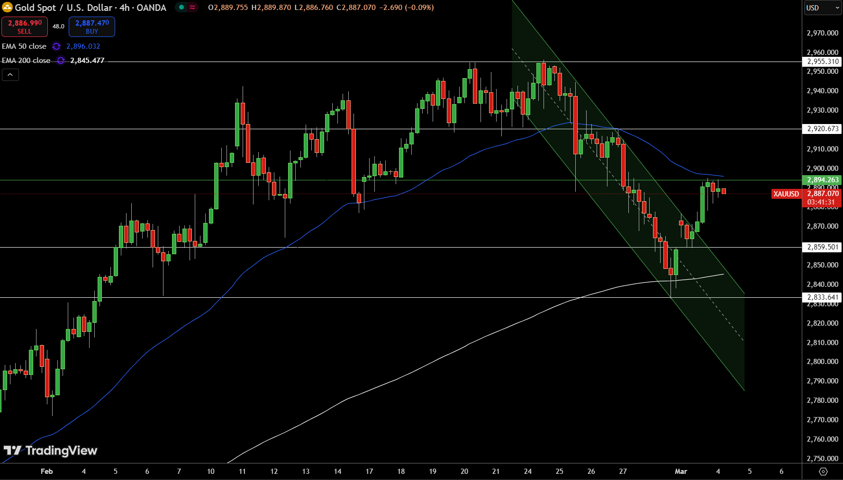The image size is (843, 480).
Task: Click the 2,833.641 price level label
Action: coord(823,297)
